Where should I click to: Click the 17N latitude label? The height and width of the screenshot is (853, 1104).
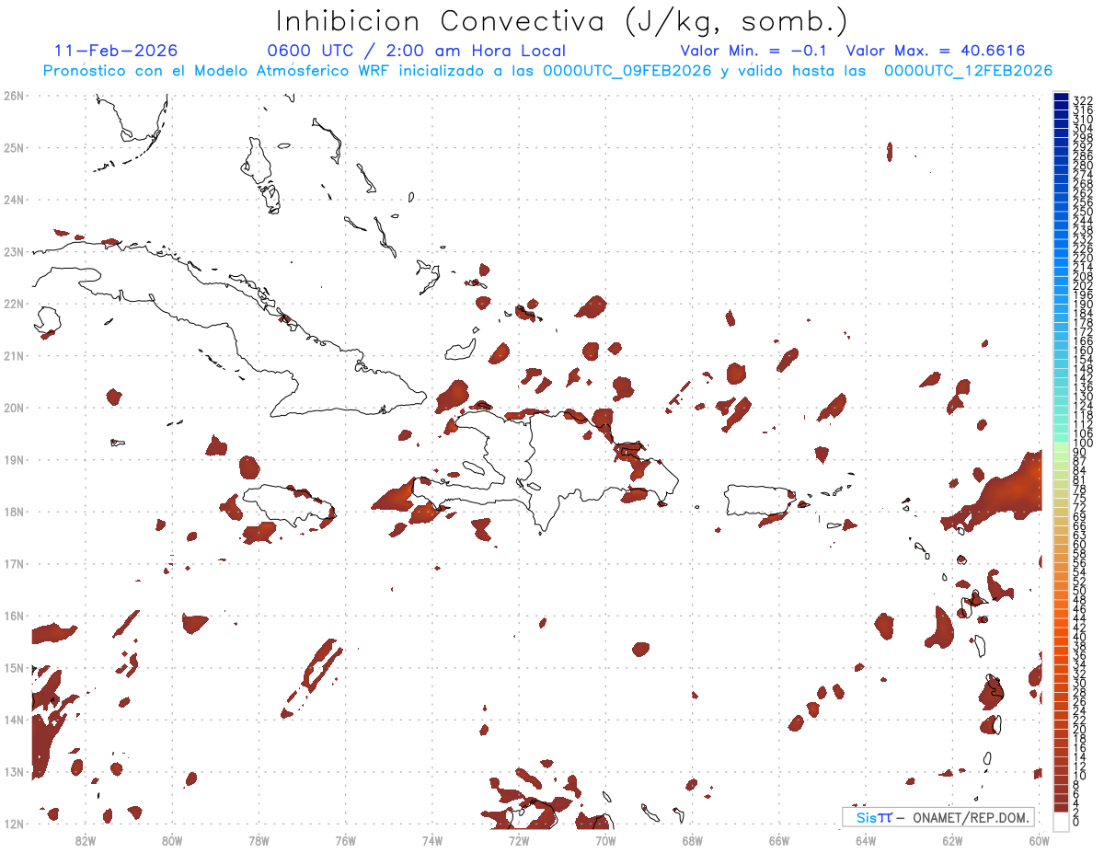click(13, 563)
